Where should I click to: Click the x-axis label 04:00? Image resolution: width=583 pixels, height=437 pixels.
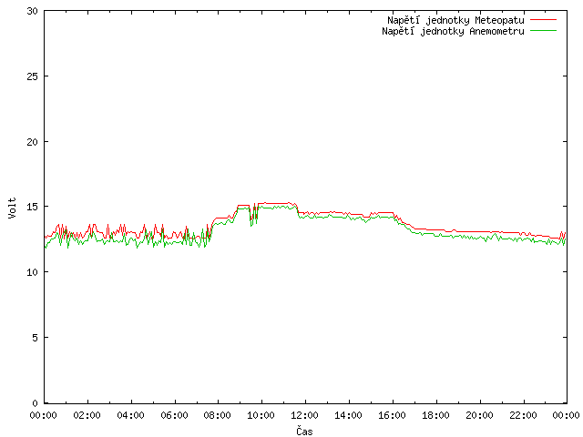click(130, 415)
